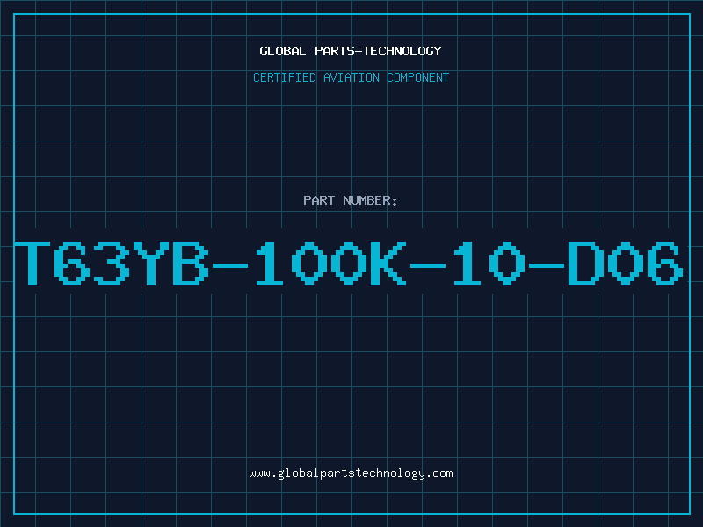Image resolution: width=703 pixels, height=527 pixels.
Task: Open the www.globalpartstechnology.com link
Action: coord(351,473)
